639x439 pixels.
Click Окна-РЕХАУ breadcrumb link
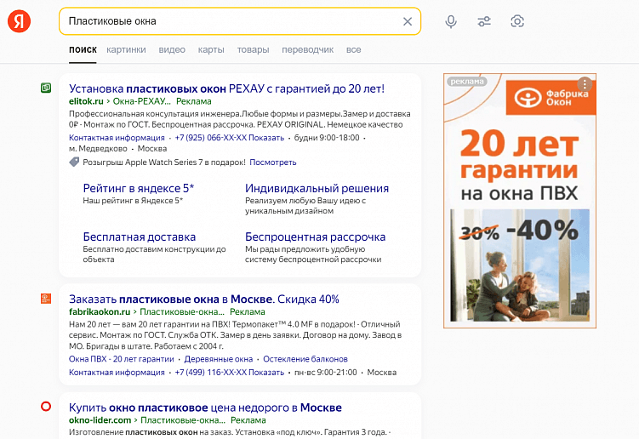click(142, 101)
